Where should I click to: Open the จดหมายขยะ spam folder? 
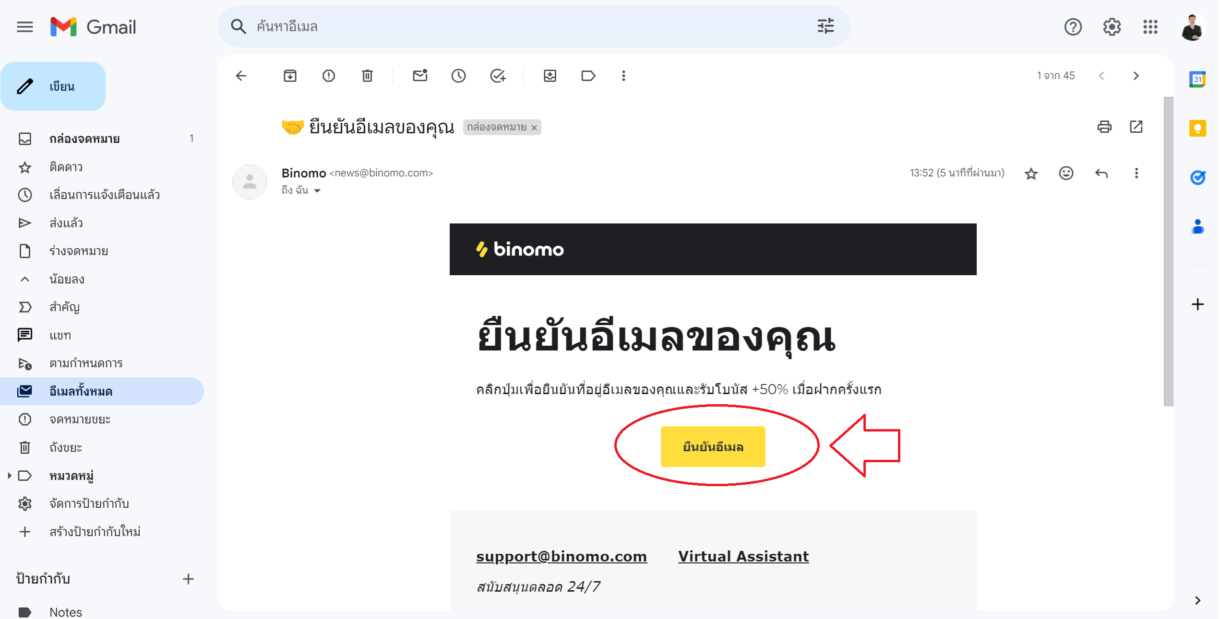[102, 419]
